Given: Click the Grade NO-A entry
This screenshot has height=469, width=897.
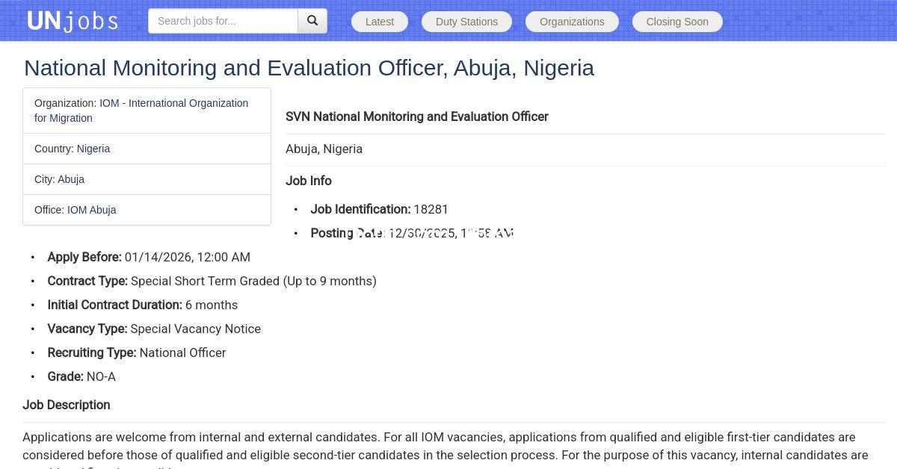Looking at the screenshot, I should click(81, 376).
